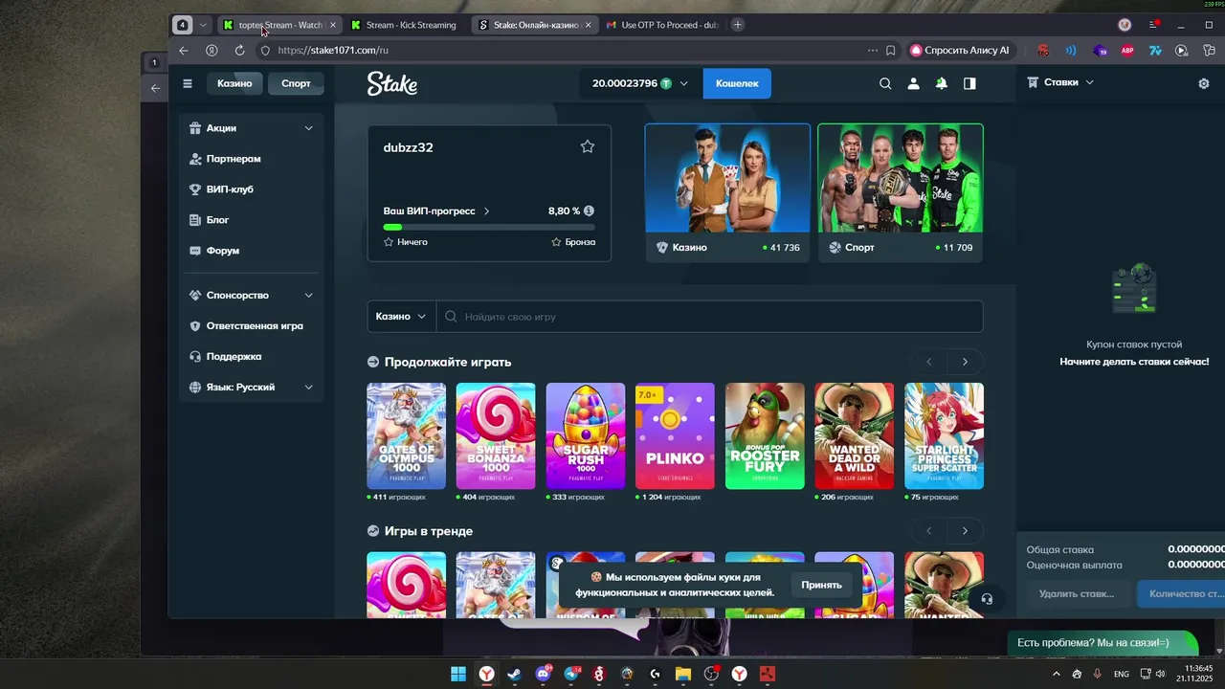The height and width of the screenshot is (689, 1225).
Task: Switch to the toptes Stream browser tab
Action: coord(279,25)
